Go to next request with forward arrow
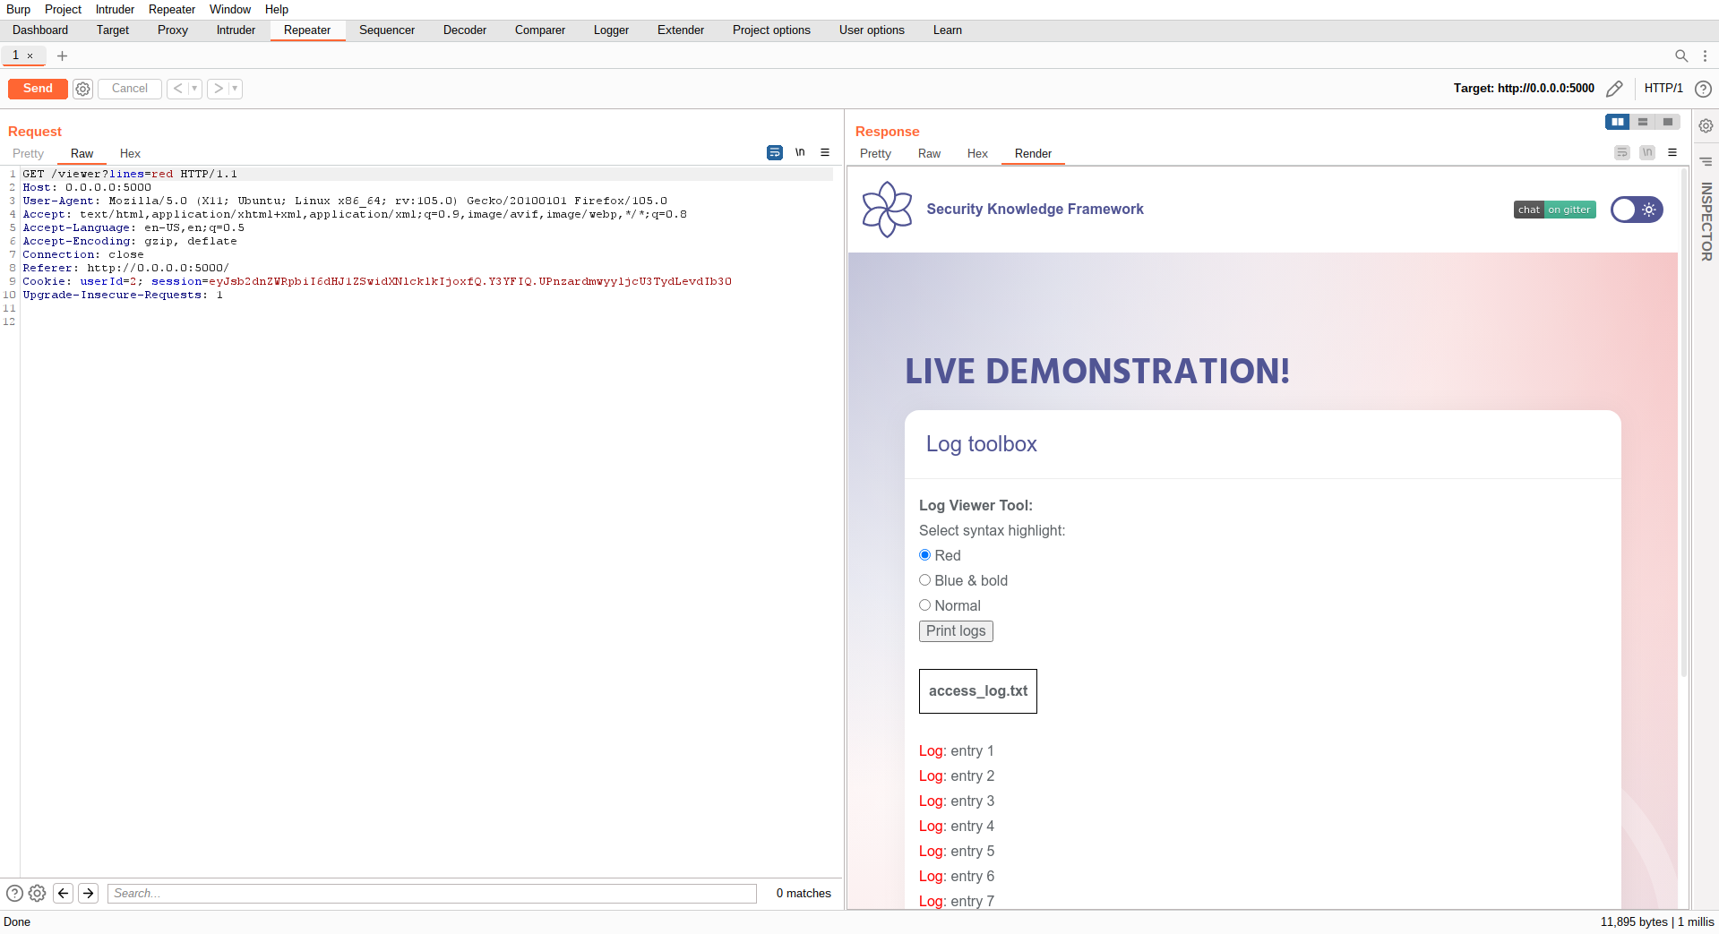The height and width of the screenshot is (934, 1719). [x=218, y=89]
